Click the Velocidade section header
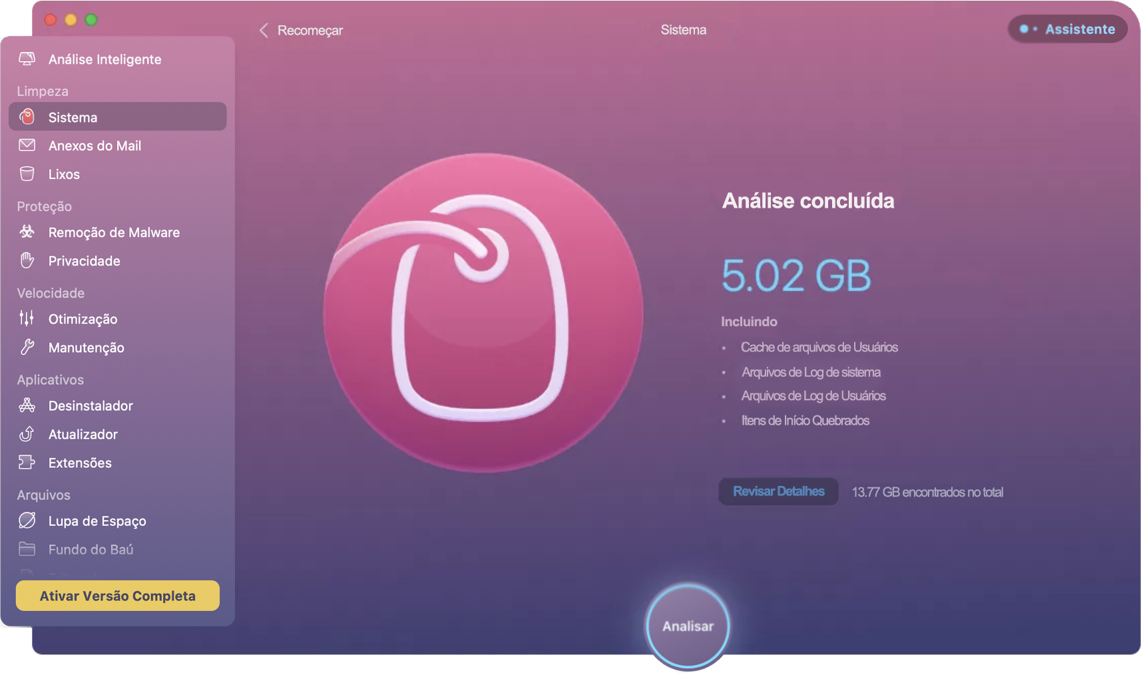 pos(51,292)
